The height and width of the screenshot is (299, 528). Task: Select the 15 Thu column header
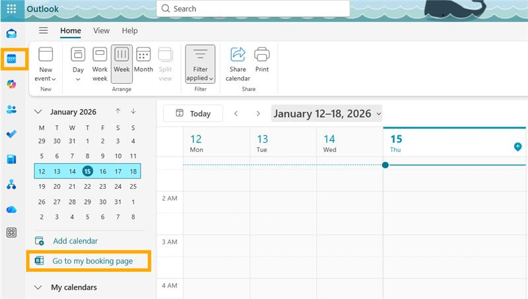pos(454,143)
